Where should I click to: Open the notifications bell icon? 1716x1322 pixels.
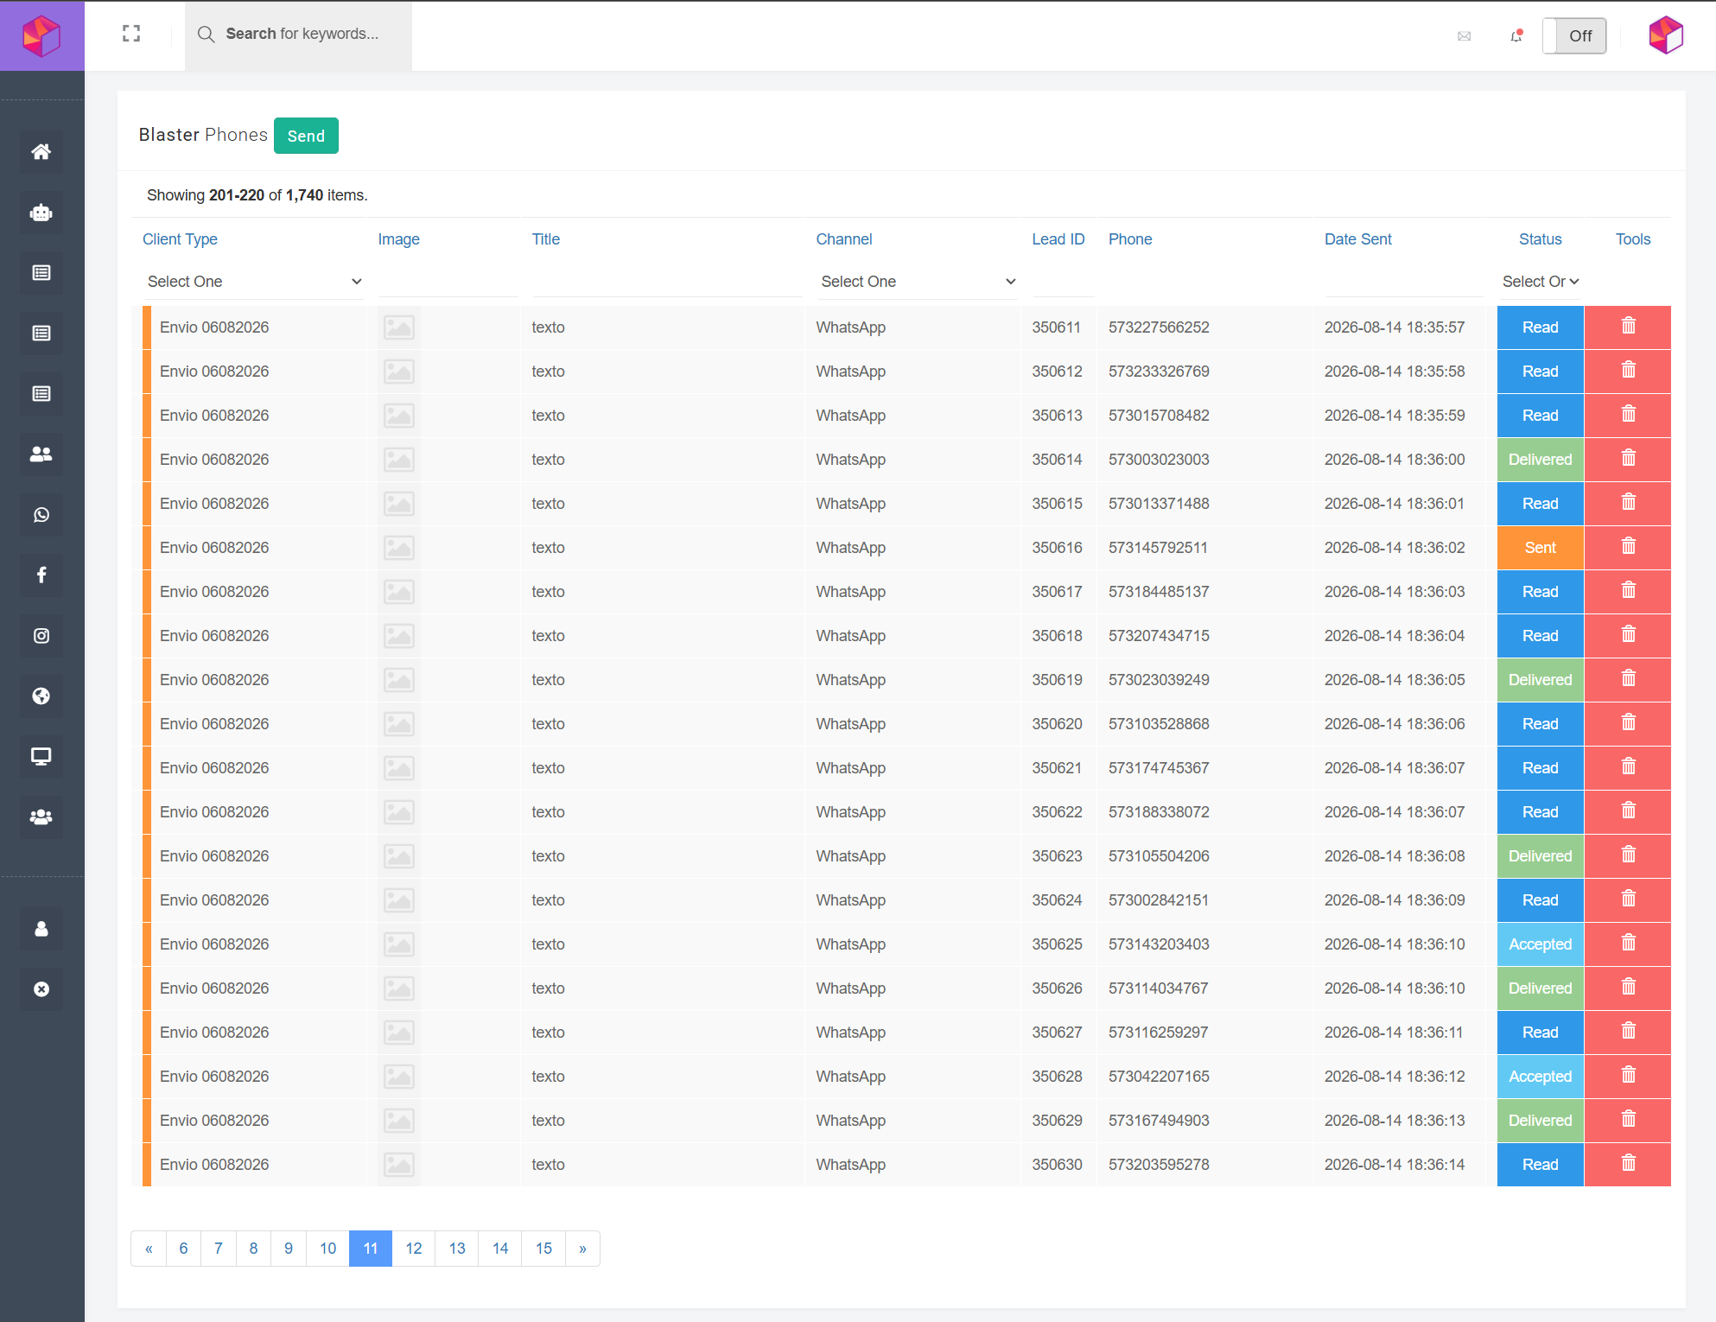[1516, 35]
